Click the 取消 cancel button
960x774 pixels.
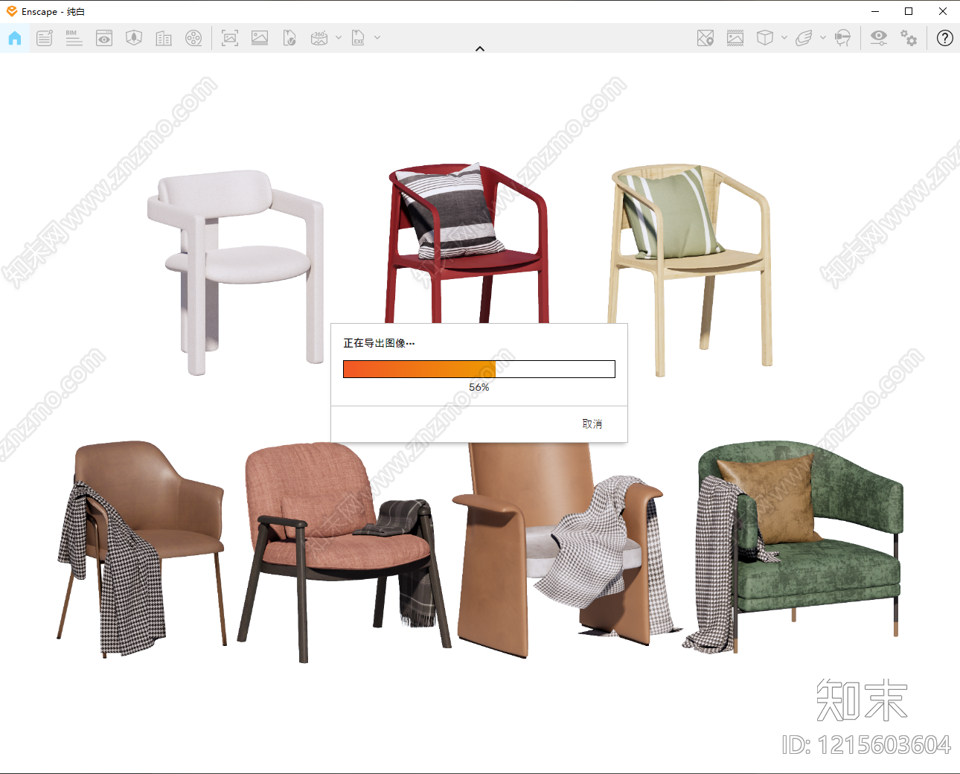(x=592, y=423)
